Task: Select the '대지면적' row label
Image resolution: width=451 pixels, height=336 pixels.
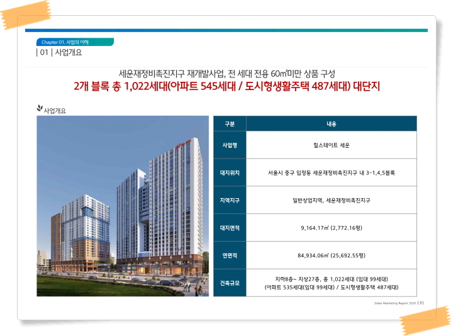Action: coord(230,228)
